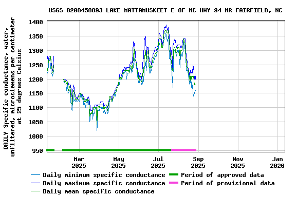Click the 1100 y-axis tick label
The image size is (296, 197).
tap(35, 108)
